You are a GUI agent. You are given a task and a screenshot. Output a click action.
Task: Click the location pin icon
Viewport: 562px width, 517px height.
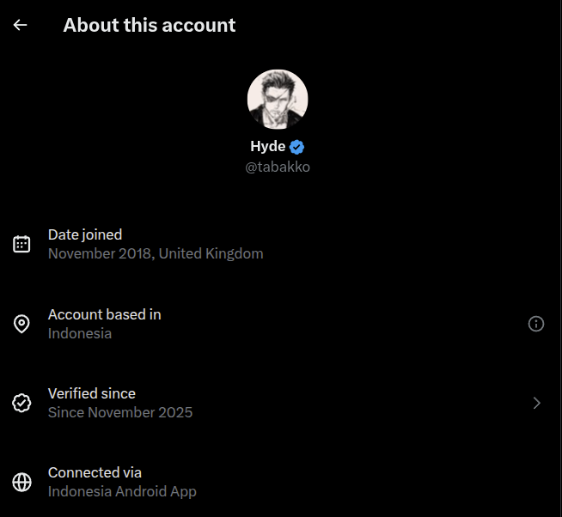[21, 324]
